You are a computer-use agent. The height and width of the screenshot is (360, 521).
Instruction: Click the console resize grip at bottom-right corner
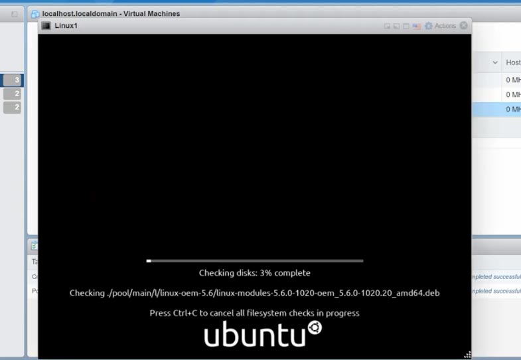click(x=467, y=355)
